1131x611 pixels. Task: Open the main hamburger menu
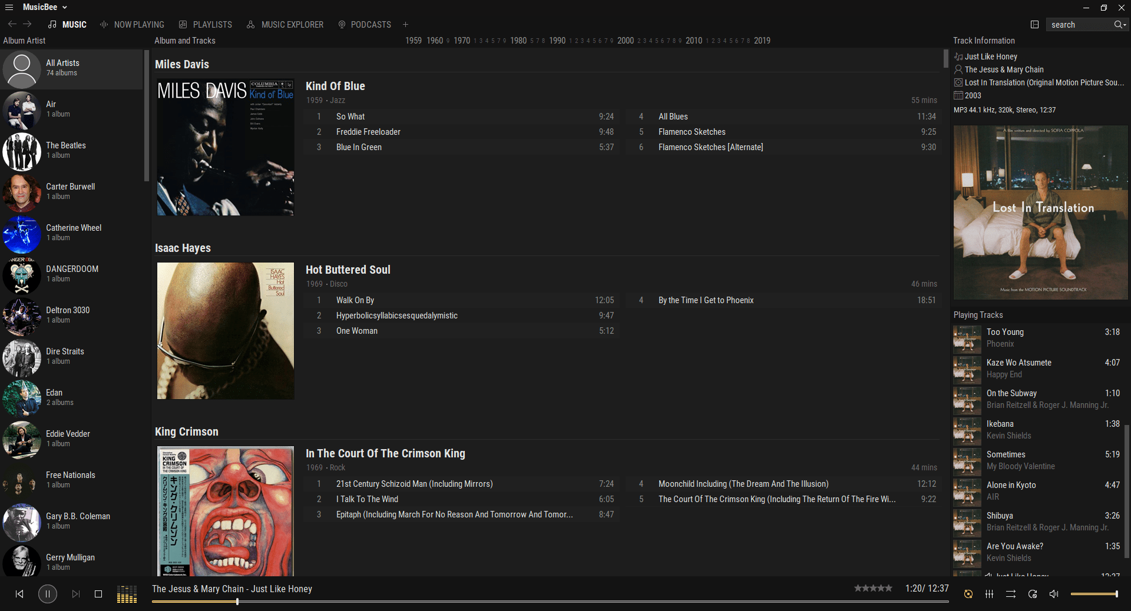(9, 7)
